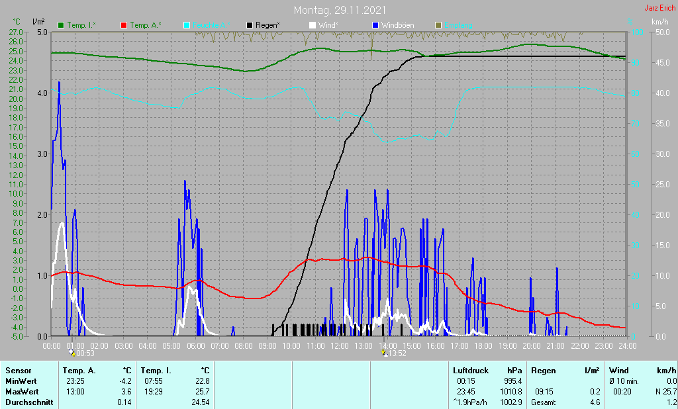
Task: Click the '12:00' time axis label
Action: [340, 346]
